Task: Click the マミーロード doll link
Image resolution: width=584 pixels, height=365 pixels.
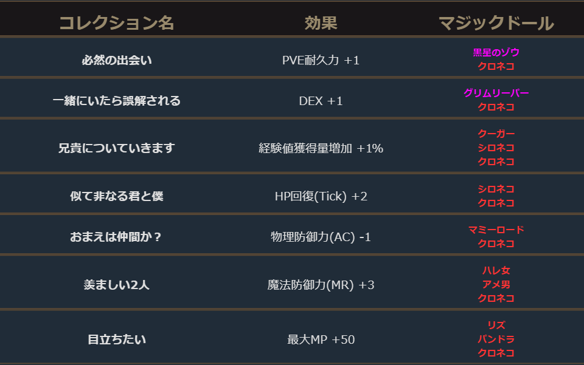Action: [x=496, y=230]
